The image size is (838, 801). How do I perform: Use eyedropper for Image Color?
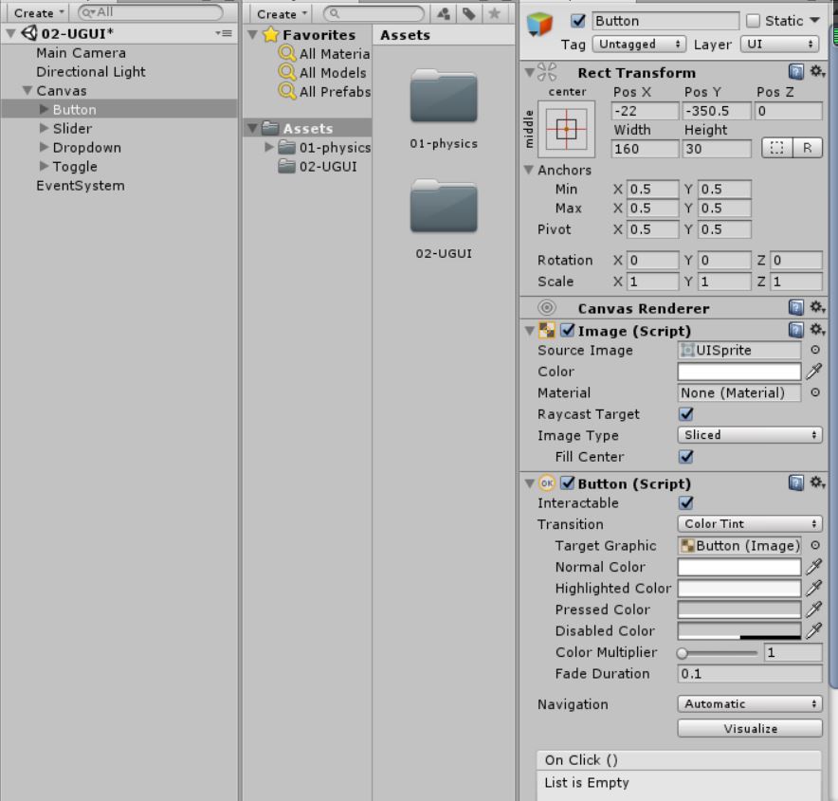pyautogui.click(x=814, y=371)
